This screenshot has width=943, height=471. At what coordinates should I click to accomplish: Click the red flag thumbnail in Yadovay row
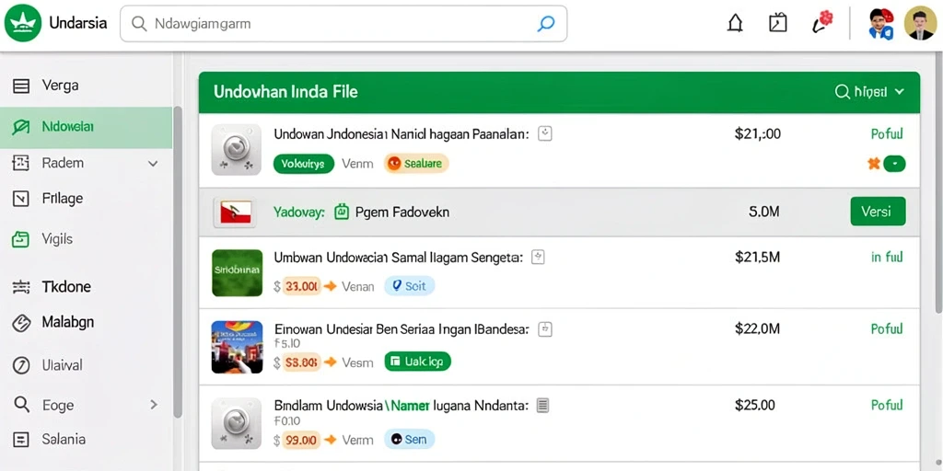[x=235, y=213]
